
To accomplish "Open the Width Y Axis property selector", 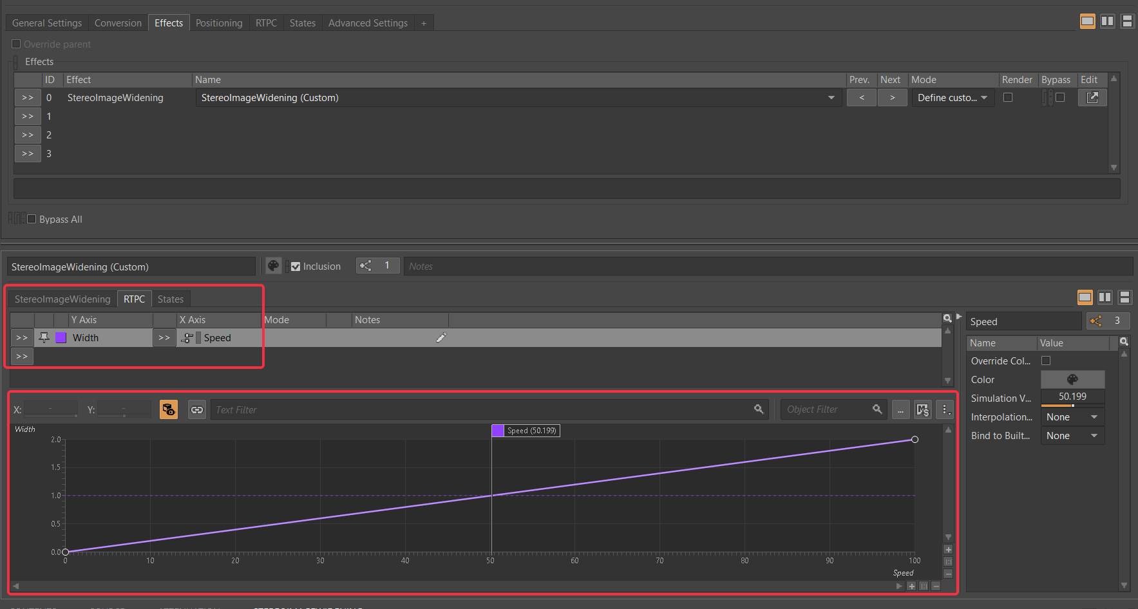I will click(x=22, y=337).
